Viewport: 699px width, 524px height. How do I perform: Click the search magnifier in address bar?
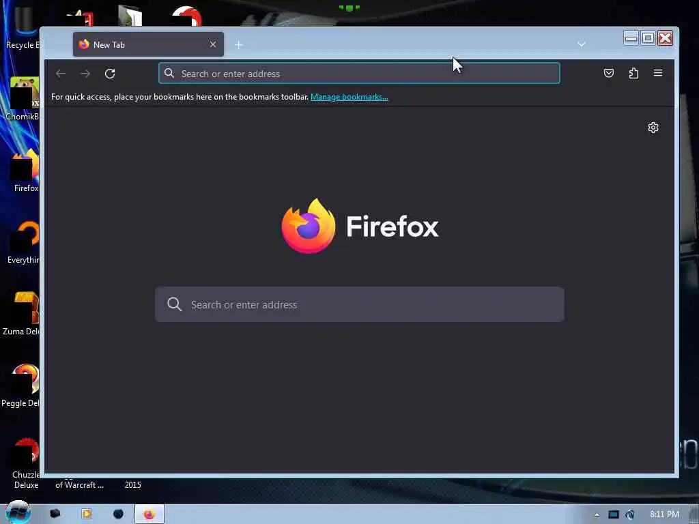pos(169,74)
